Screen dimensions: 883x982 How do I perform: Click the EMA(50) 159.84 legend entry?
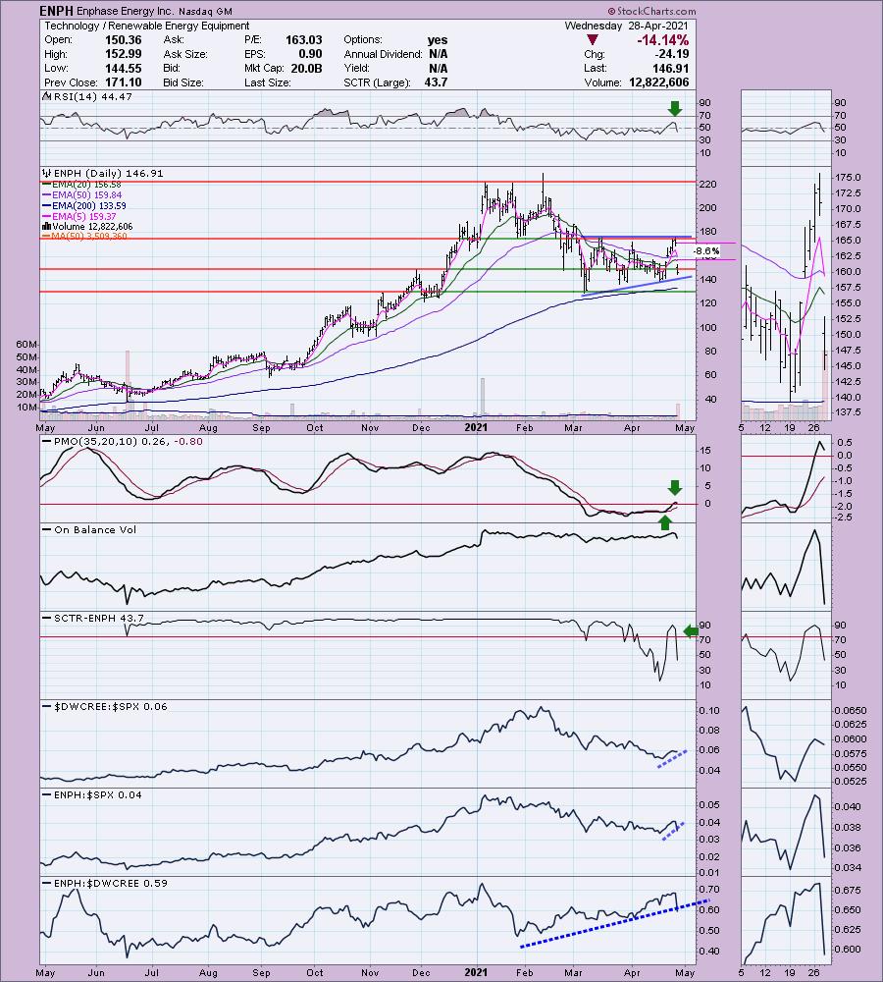pos(87,195)
